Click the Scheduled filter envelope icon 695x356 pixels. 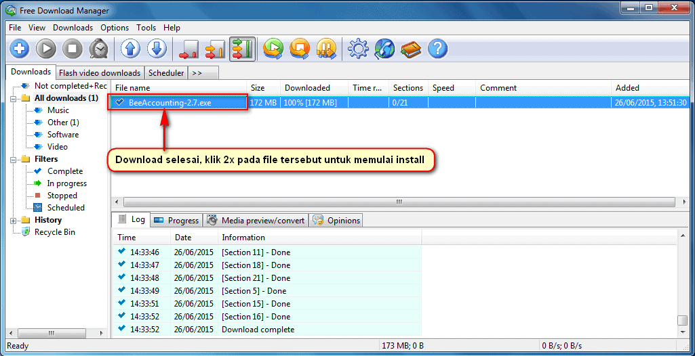coord(38,207)
